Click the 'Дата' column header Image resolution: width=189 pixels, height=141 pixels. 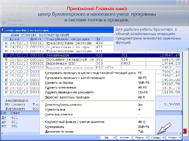(x=14, y=39)
